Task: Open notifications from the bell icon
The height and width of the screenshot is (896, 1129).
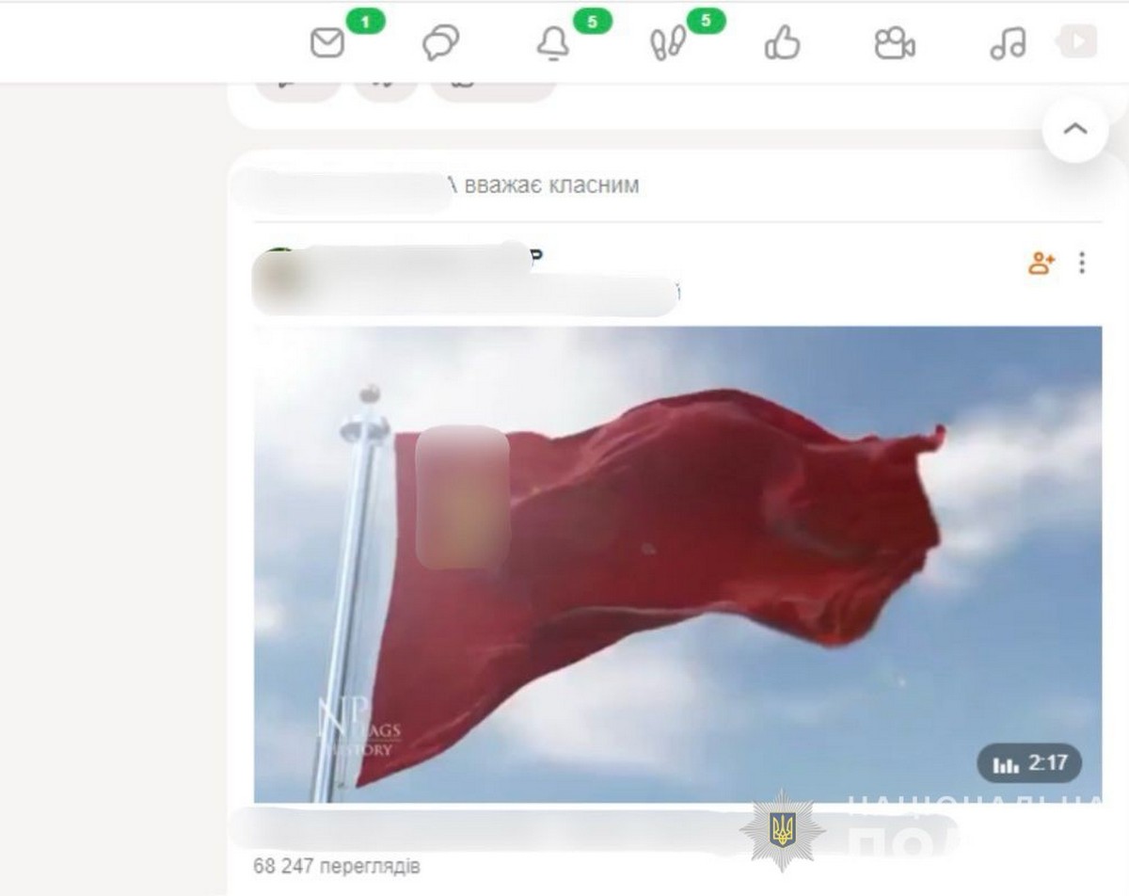Action: click(x=553, y=43)
